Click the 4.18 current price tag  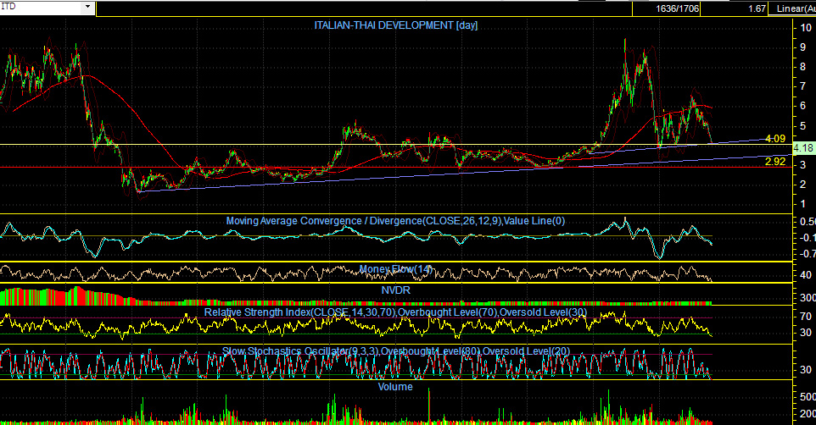[x=803, y=149]
